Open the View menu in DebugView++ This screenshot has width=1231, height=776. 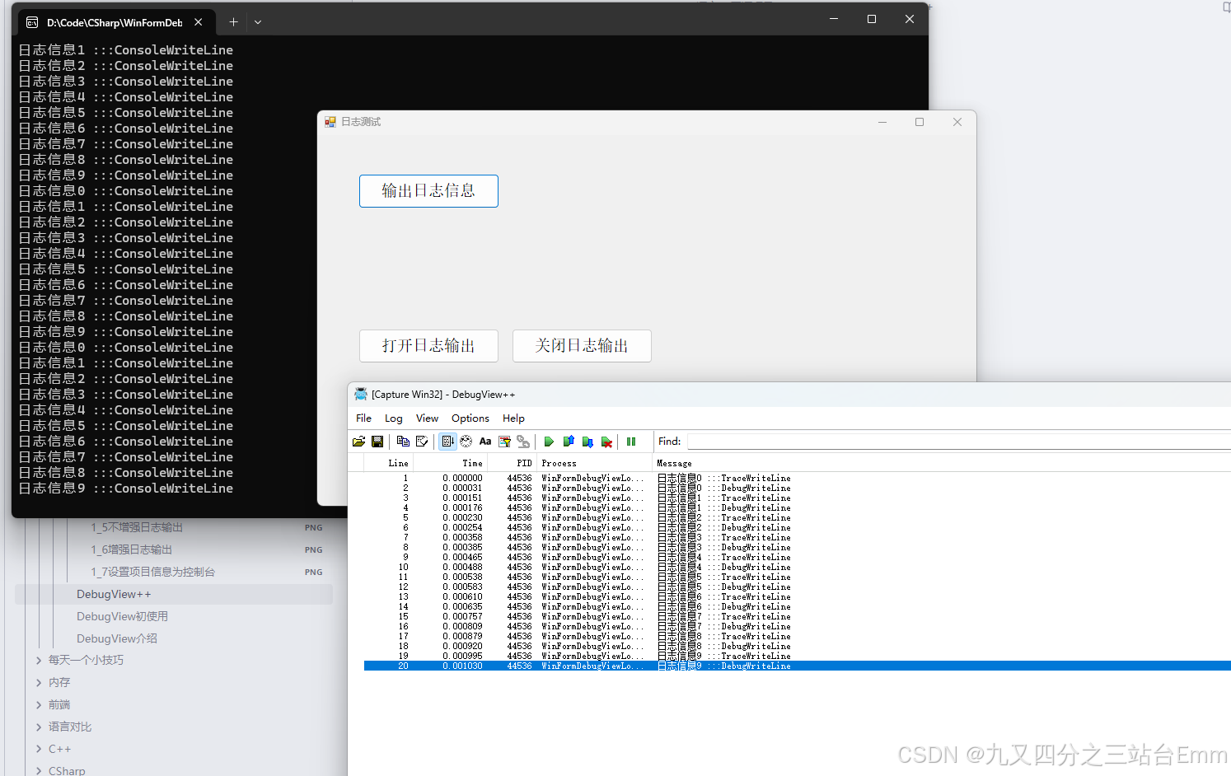427,418
